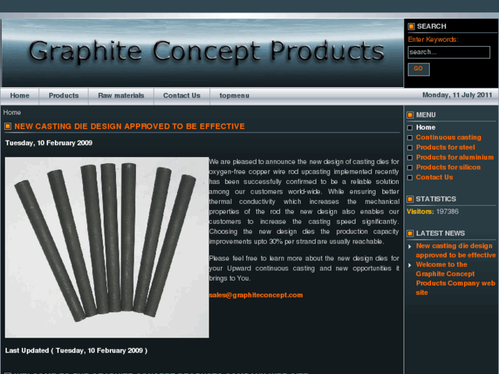Click the visitors count 197386
Image resolution: width=499 pixels, height=374 pixels.
point(447,211)
